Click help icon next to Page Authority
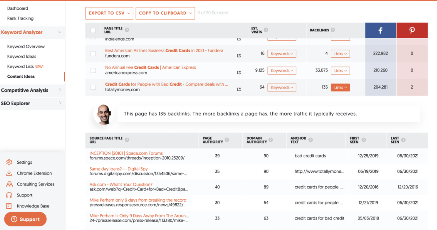The width and height of the screenshot is (437, 230). (227, 140)
